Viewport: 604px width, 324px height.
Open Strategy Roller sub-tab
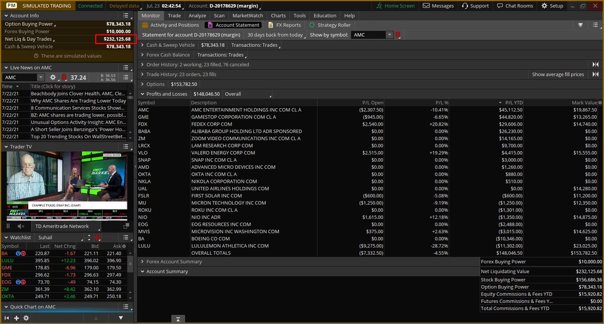point(330,25)
